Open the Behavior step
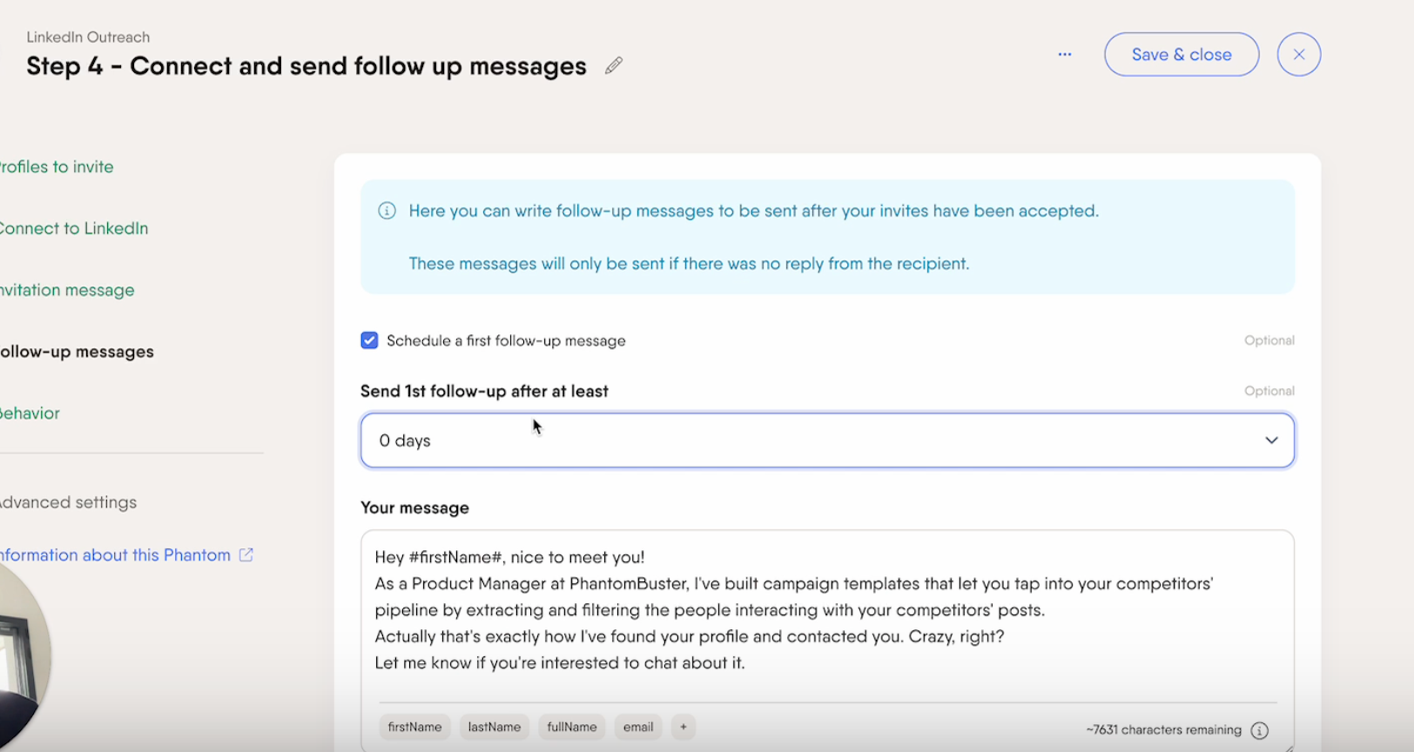 (30, 413)
